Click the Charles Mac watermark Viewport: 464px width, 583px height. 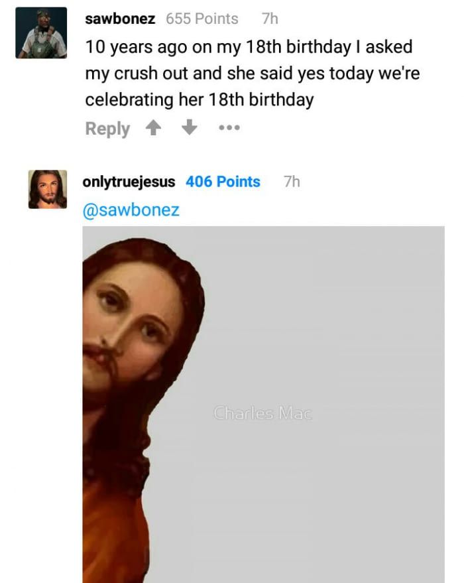click(263, 413)
